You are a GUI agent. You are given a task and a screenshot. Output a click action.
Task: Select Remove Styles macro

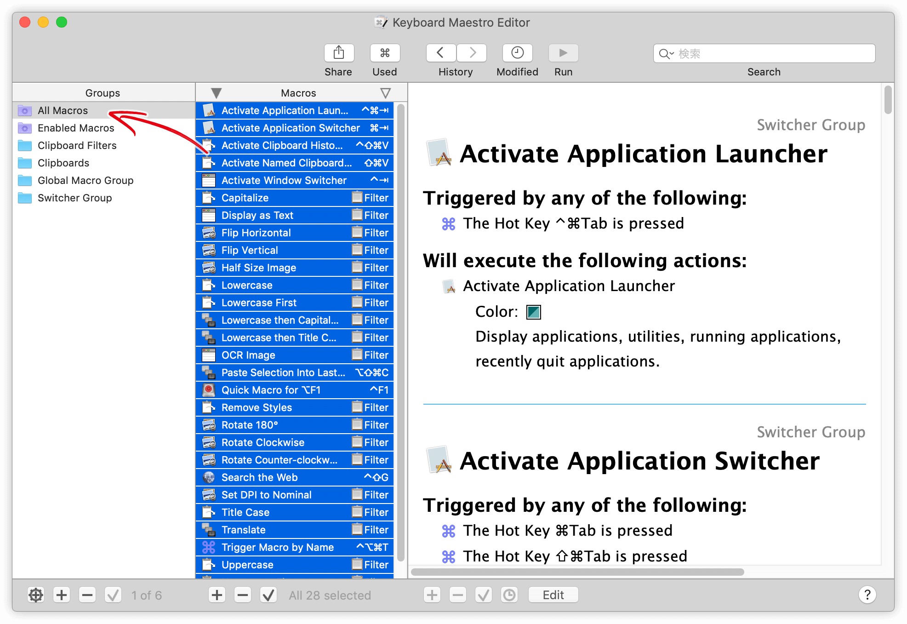point(295,407)
